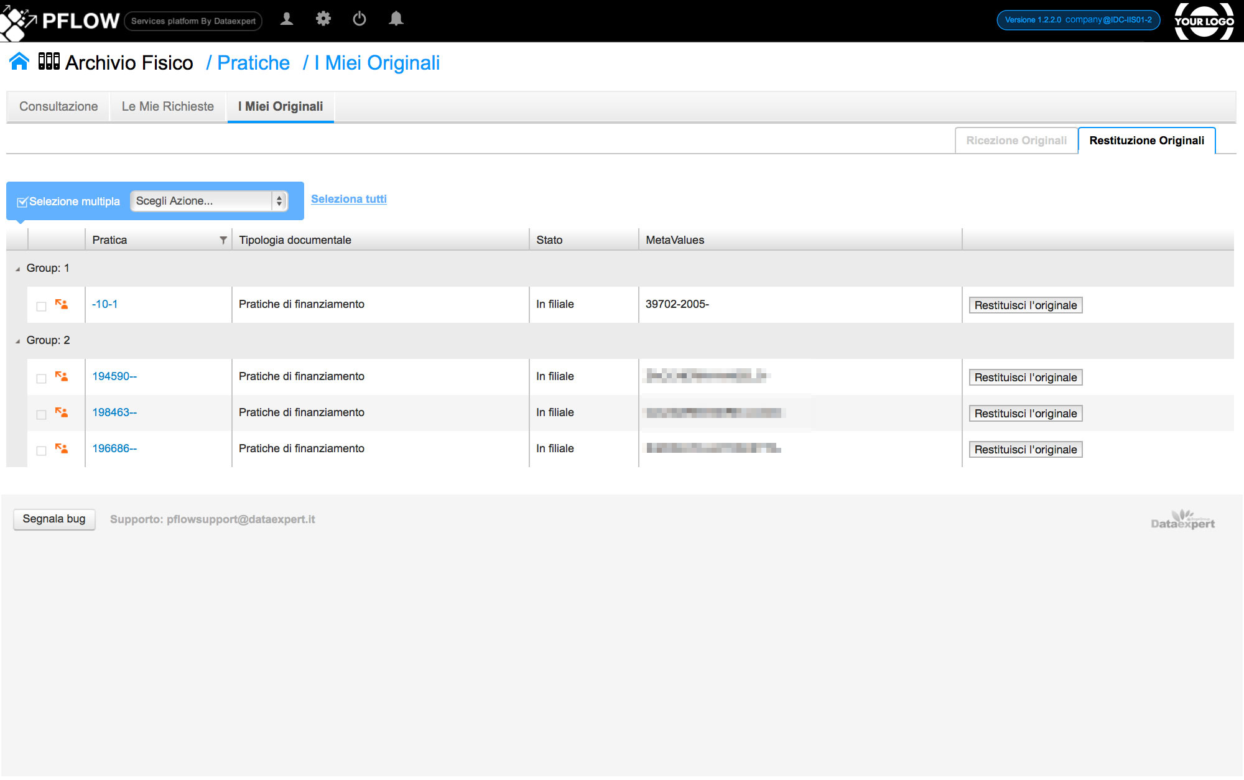Open the user profile icon
The image size is (1244, 780).
point(286,19)
